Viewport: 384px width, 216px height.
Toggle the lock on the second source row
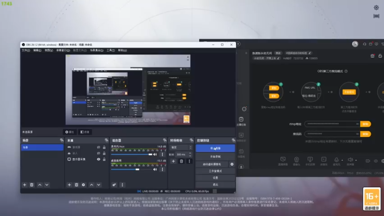pos(104,153)
